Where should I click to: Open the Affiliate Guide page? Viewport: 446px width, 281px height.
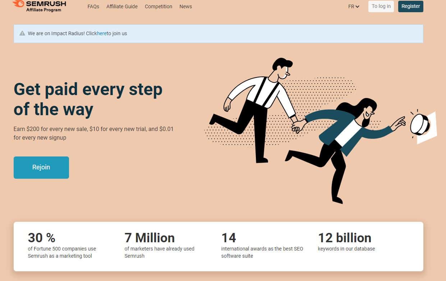pyautogui.click(x=122, y=6)
